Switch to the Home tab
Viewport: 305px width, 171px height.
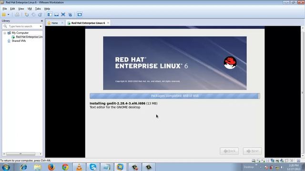click(54, 23)
